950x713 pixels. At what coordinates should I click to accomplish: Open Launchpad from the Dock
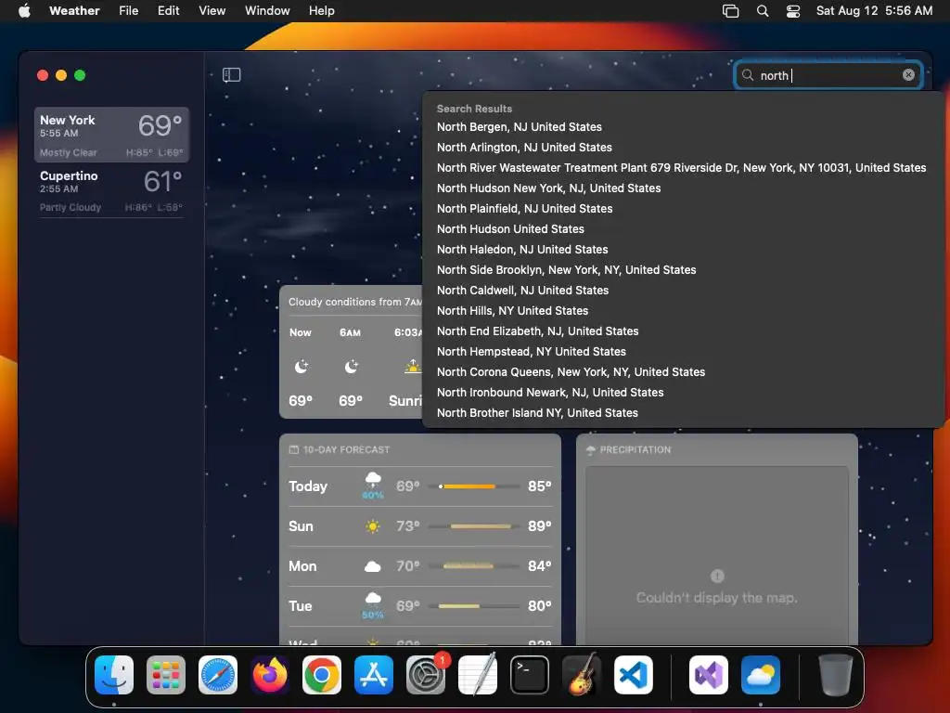166,675
